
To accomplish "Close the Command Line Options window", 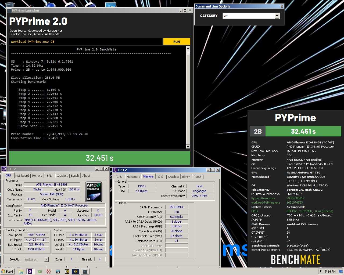I will [282, 6].
